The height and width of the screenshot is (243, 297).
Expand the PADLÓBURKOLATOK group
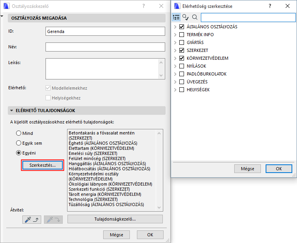coord(175,74)
